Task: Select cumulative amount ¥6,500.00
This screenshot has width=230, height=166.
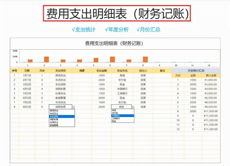Action: click(211, 98)
